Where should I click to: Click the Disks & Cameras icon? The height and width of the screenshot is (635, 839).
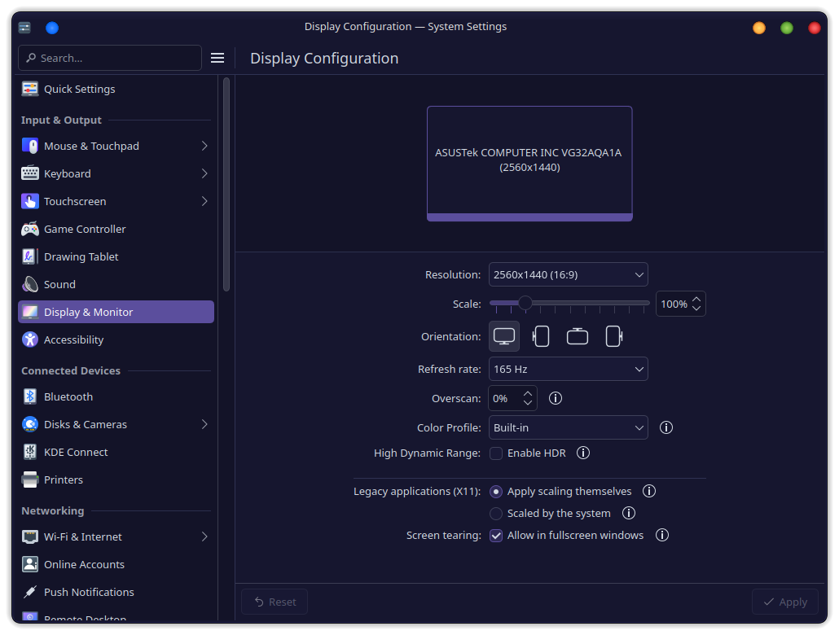point(30,424)
